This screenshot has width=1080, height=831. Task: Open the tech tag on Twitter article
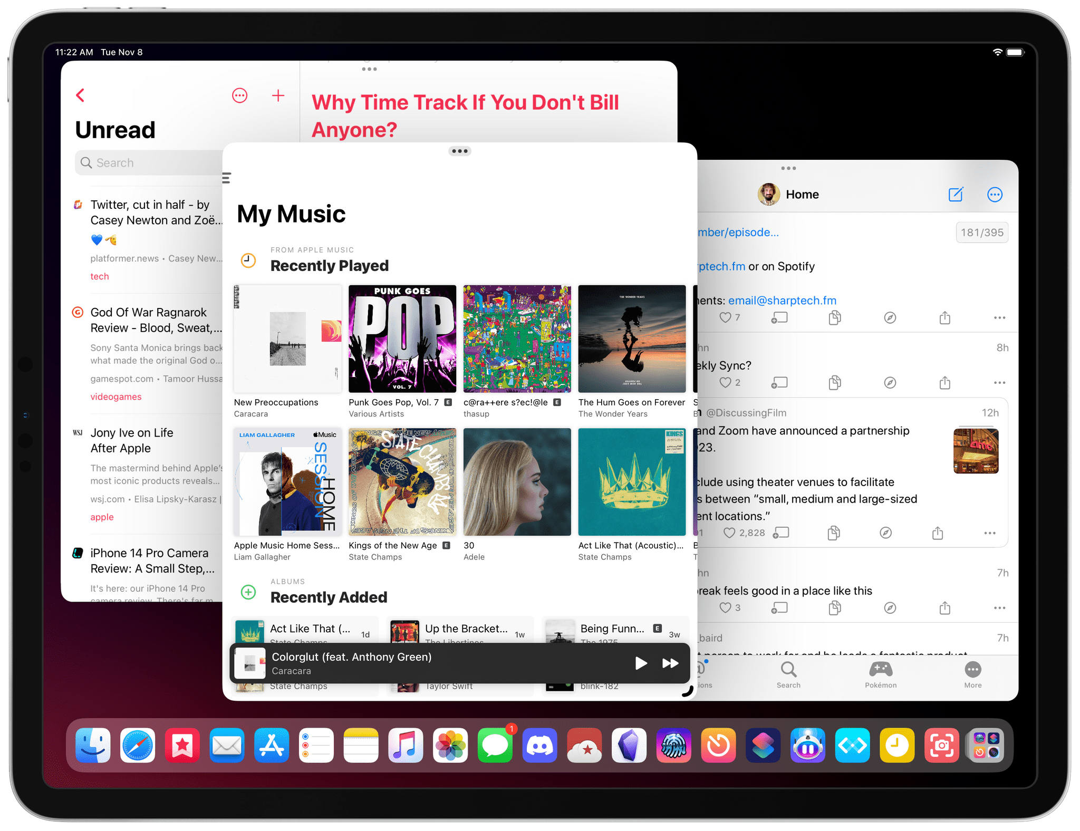click(100, 276)
